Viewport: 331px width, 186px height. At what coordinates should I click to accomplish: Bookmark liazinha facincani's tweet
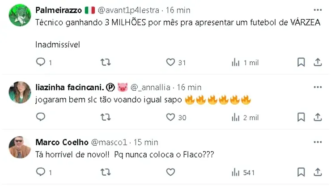click(x=301, y=117)
